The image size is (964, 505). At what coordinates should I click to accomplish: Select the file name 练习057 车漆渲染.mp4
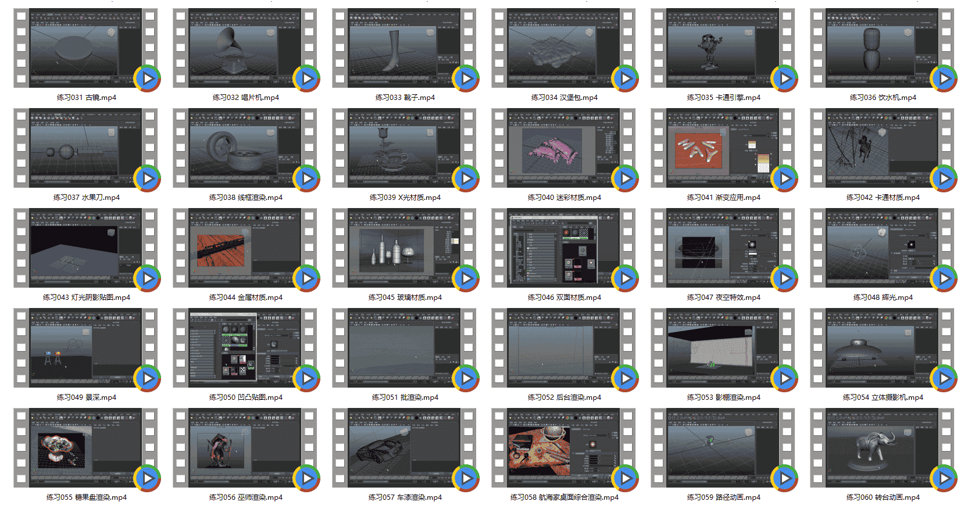coord(405,497)
